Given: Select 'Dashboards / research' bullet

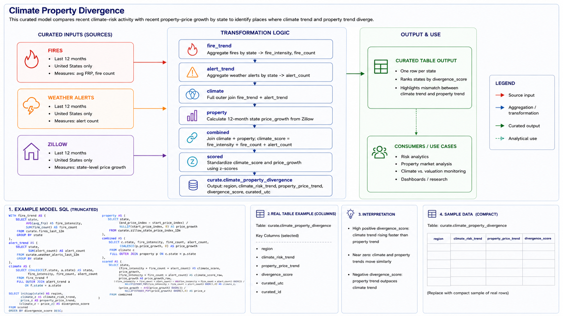Looking at the screenshot, I should coord(424,179).
